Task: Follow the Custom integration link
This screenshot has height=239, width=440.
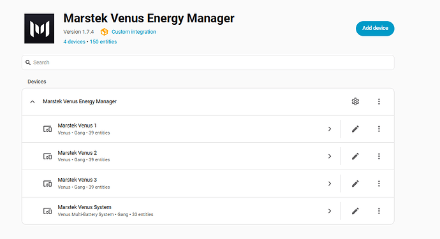Action: point(134,32)
